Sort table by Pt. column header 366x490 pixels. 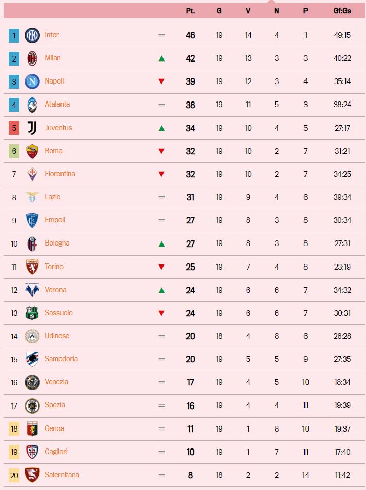(x=190, y=10)
